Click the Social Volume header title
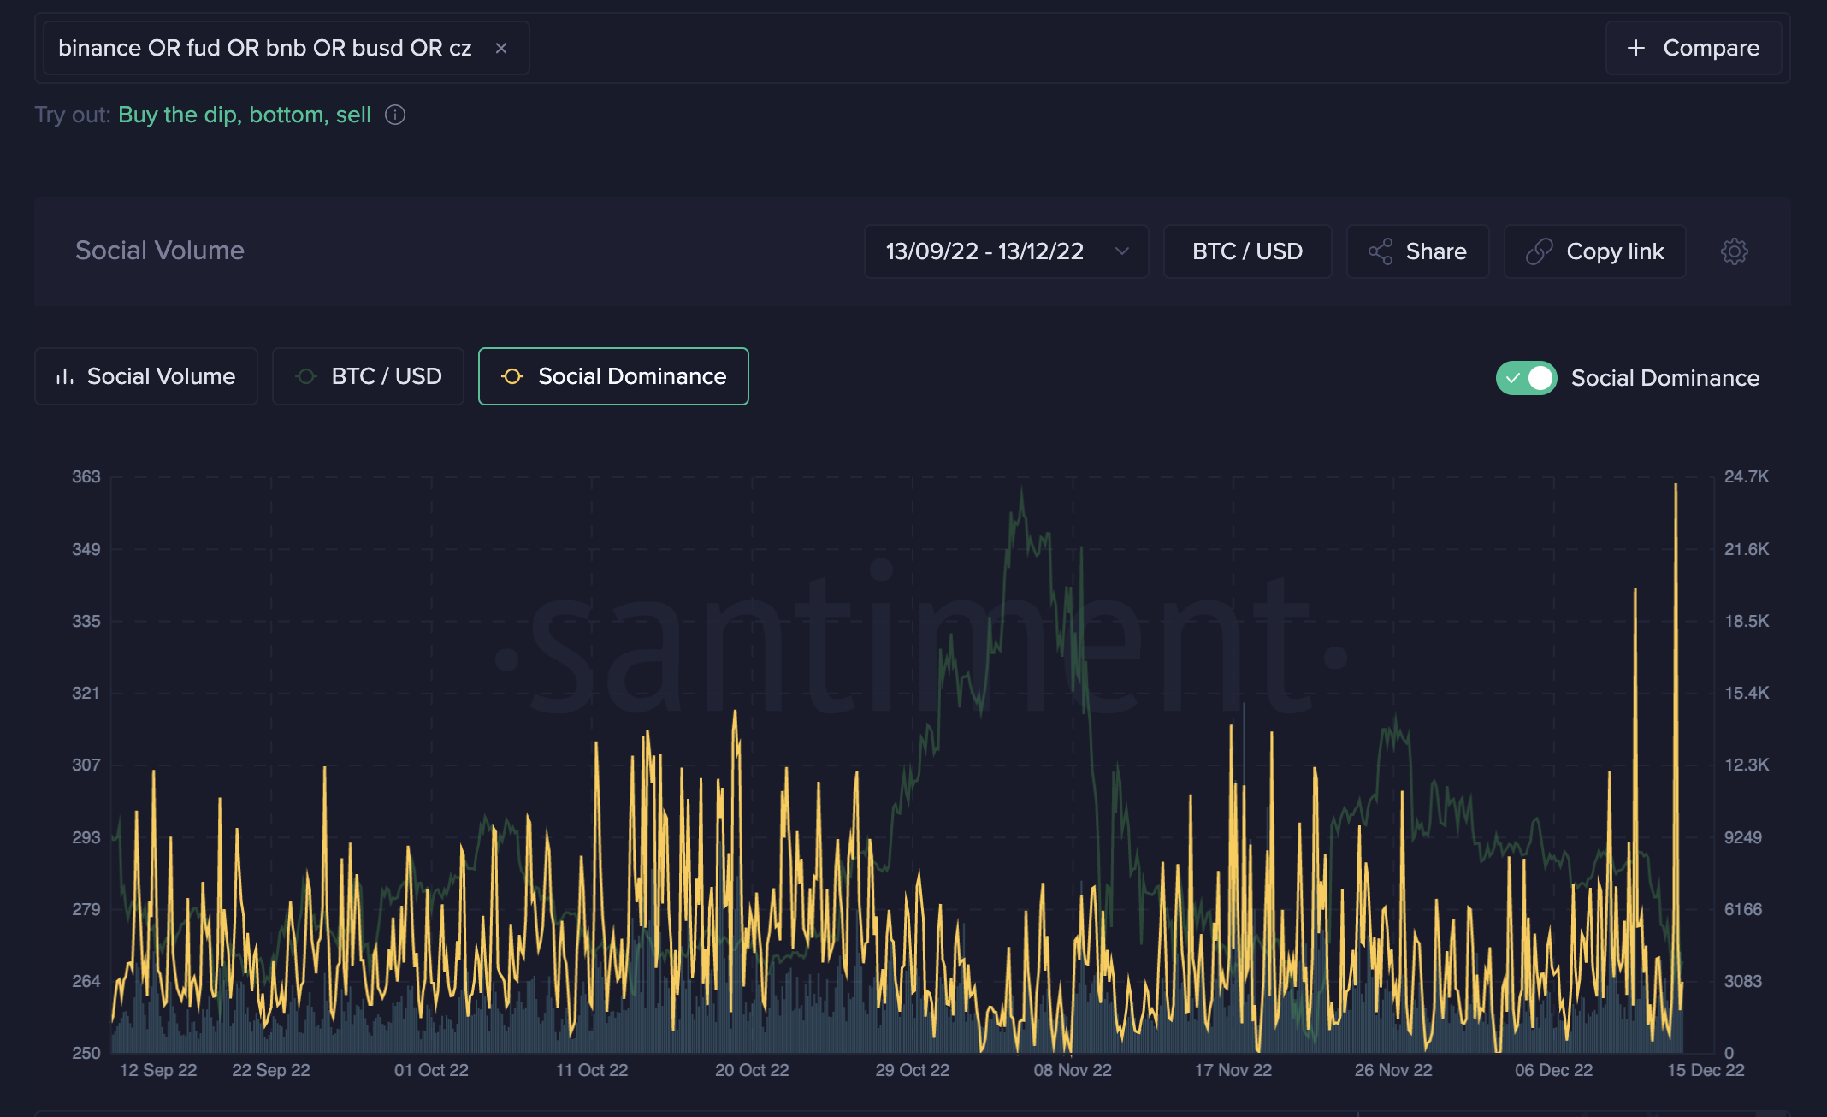The width and height of the screenshot is (1827, 1117). pos(160,251)
